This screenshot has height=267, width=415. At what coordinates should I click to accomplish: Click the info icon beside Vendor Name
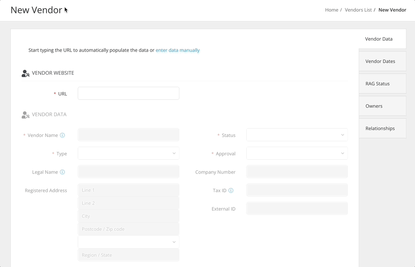(62, 135)
